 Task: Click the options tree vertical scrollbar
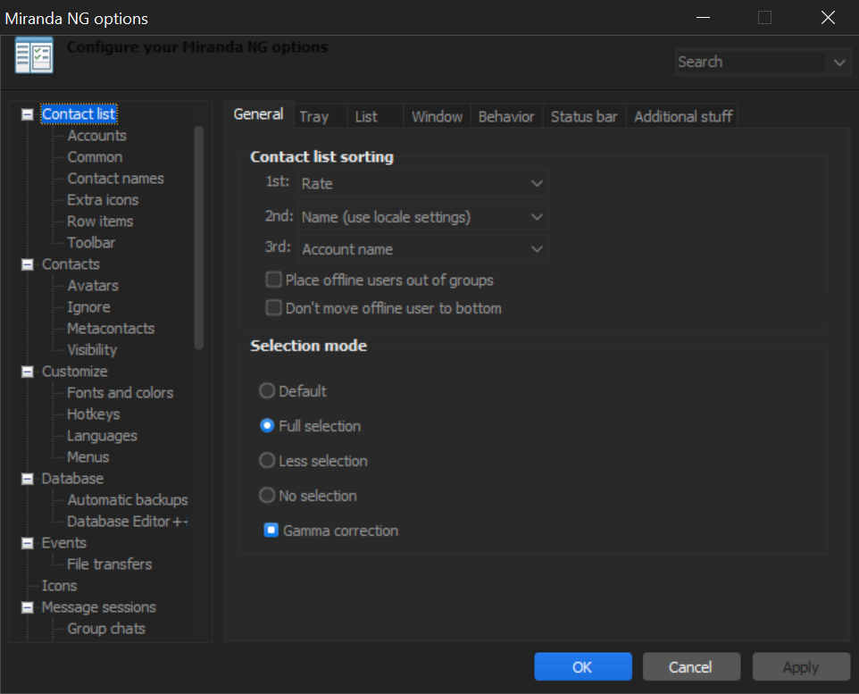(199, 238)
